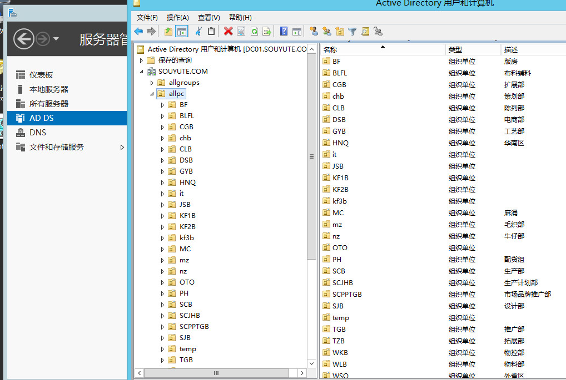Select OTO folder in the tree
Screen dimensions: 566x380
[181, 282]
